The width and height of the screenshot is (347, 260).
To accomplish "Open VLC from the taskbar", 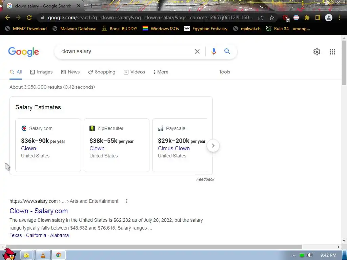I will 43,255.
